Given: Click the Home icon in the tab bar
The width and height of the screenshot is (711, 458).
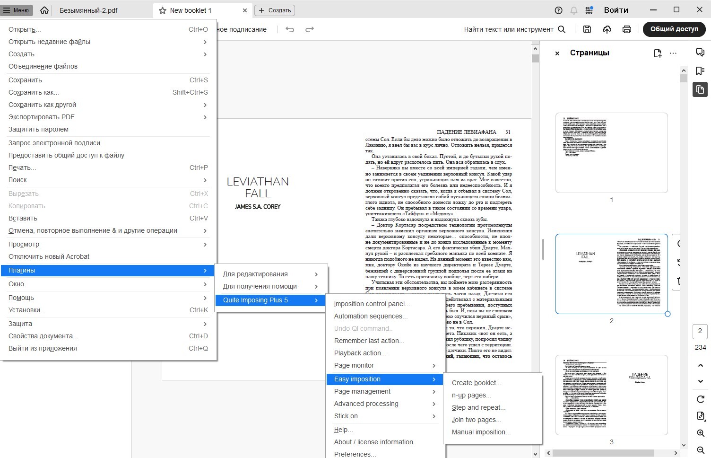Looking at the screenshot, I should pyautogui.click(x=44, y=10).
